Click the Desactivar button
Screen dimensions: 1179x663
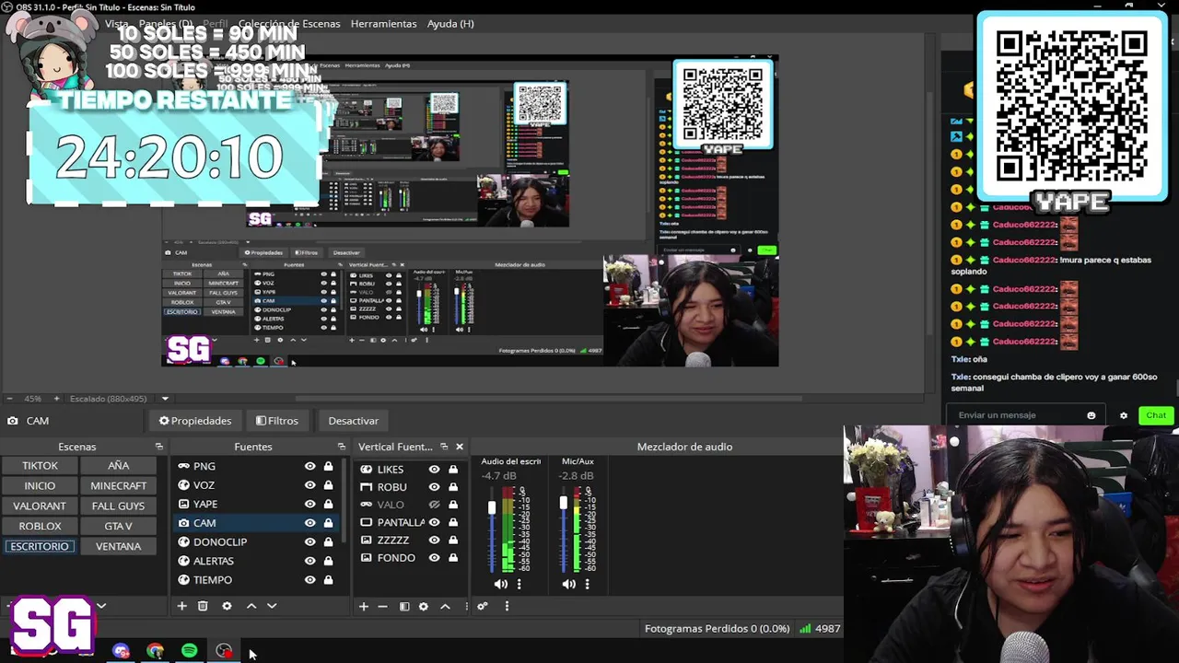[354, 421]
